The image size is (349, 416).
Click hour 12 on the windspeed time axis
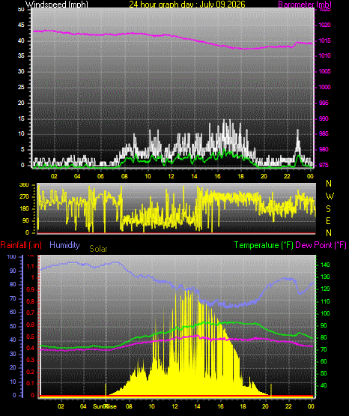tap(172, 176)
